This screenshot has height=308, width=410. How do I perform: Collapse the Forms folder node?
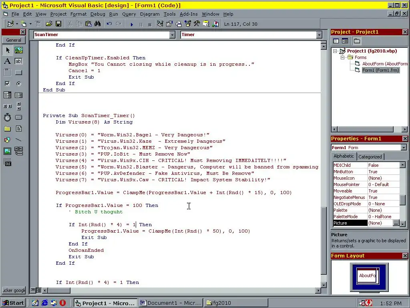342,57
